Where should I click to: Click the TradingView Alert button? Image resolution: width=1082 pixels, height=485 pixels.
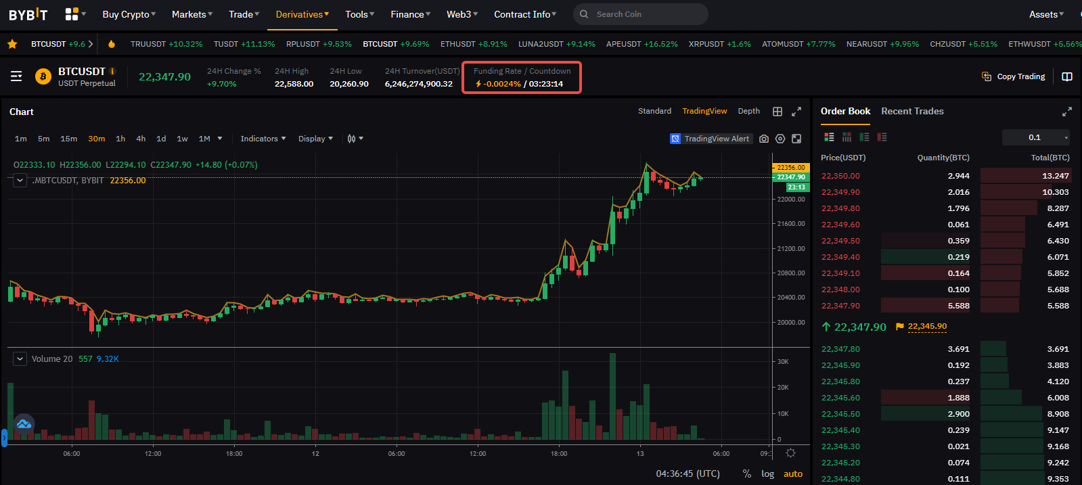tap(711, 139)
